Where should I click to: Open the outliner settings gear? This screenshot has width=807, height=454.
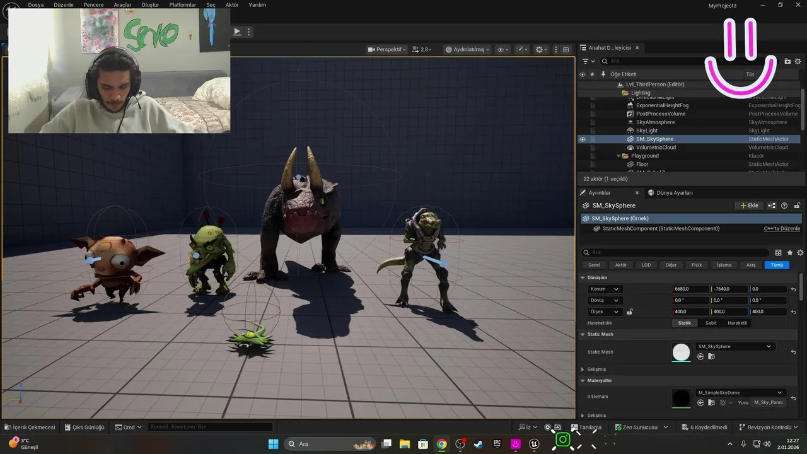798,61
